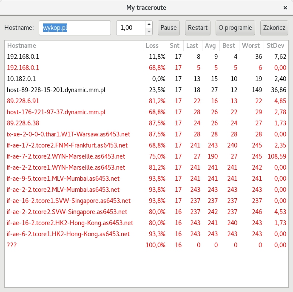This screenshot has height=292, width=293.
Task: Click the interval value field showing 1,00
Action: pyautogui.click(x=131, y=28)
